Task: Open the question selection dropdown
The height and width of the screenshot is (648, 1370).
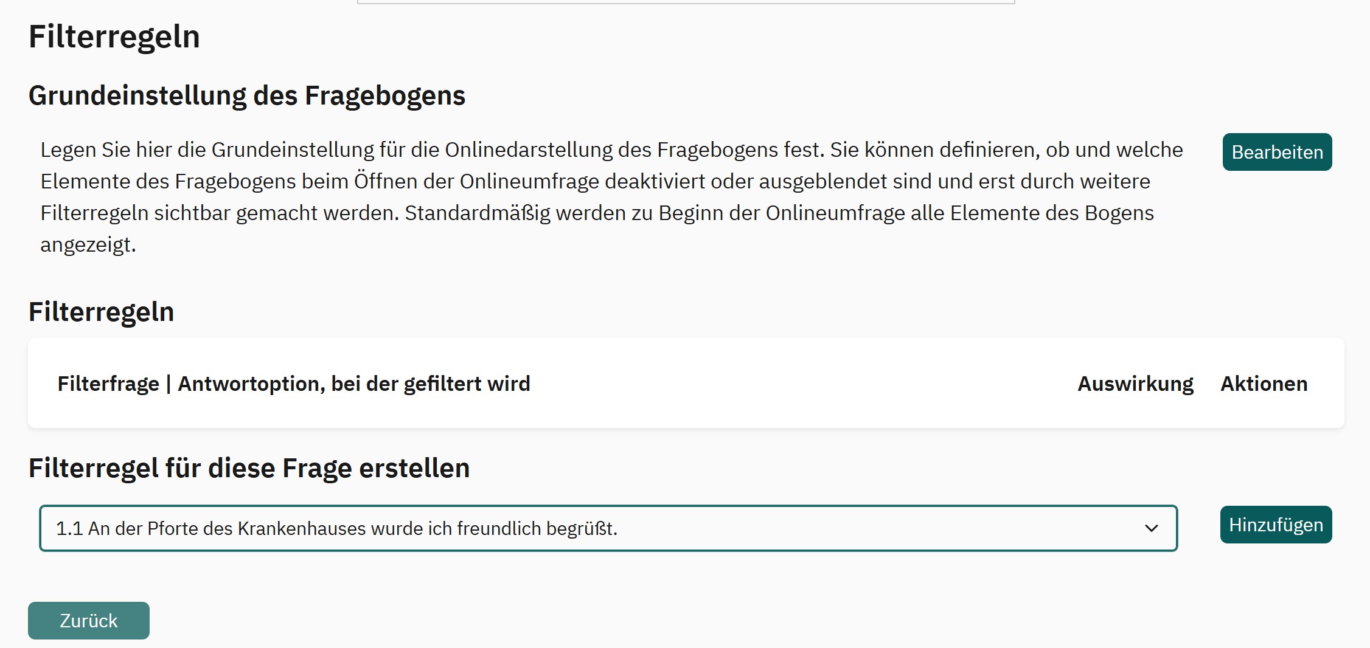Action: 607,528
